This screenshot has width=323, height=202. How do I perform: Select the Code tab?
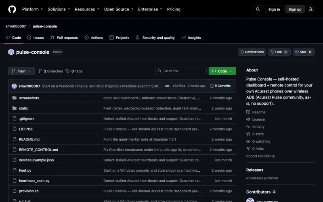(14, 38)
